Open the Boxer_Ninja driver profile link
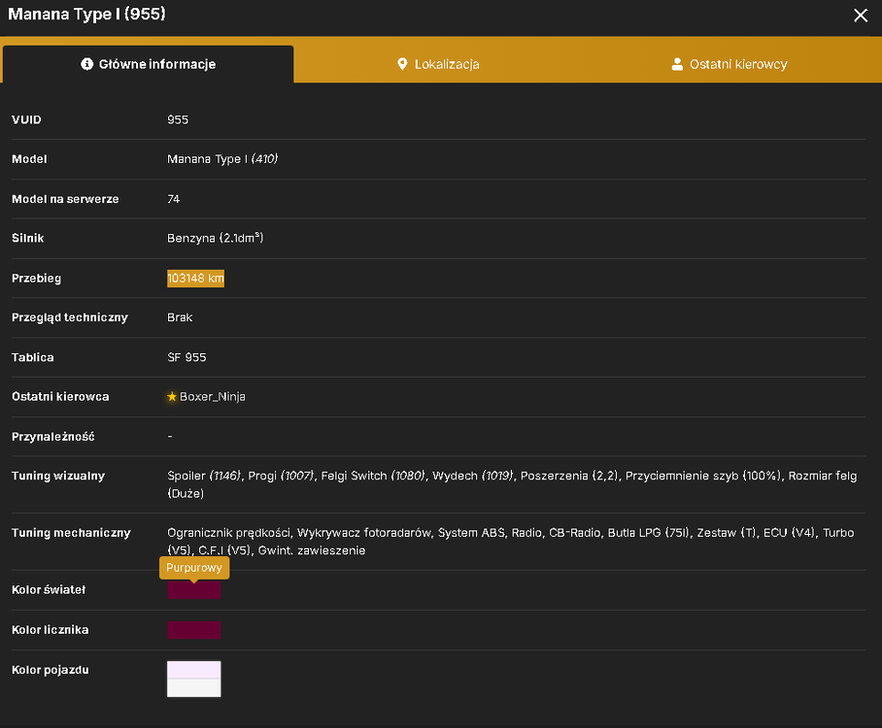This screenshot has height=728, width=882. 212,397
